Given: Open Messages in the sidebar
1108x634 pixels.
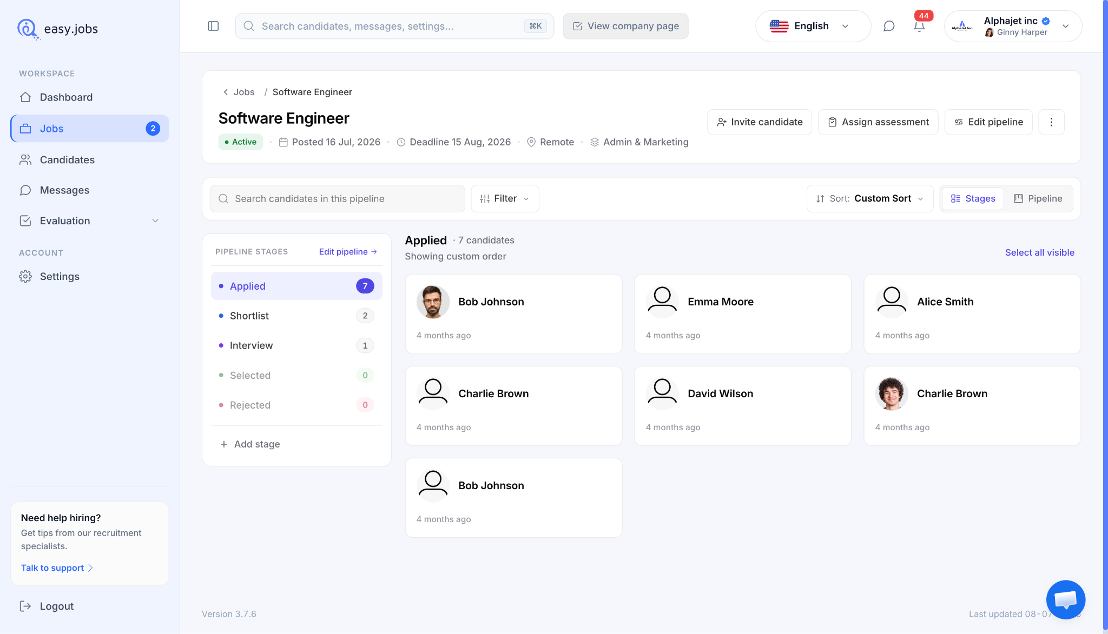Looking at the screenshot, I should [90, 190].
